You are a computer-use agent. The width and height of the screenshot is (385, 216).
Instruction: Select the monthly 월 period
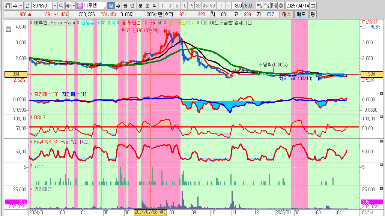pyautogui.click(x=125, y=5)
